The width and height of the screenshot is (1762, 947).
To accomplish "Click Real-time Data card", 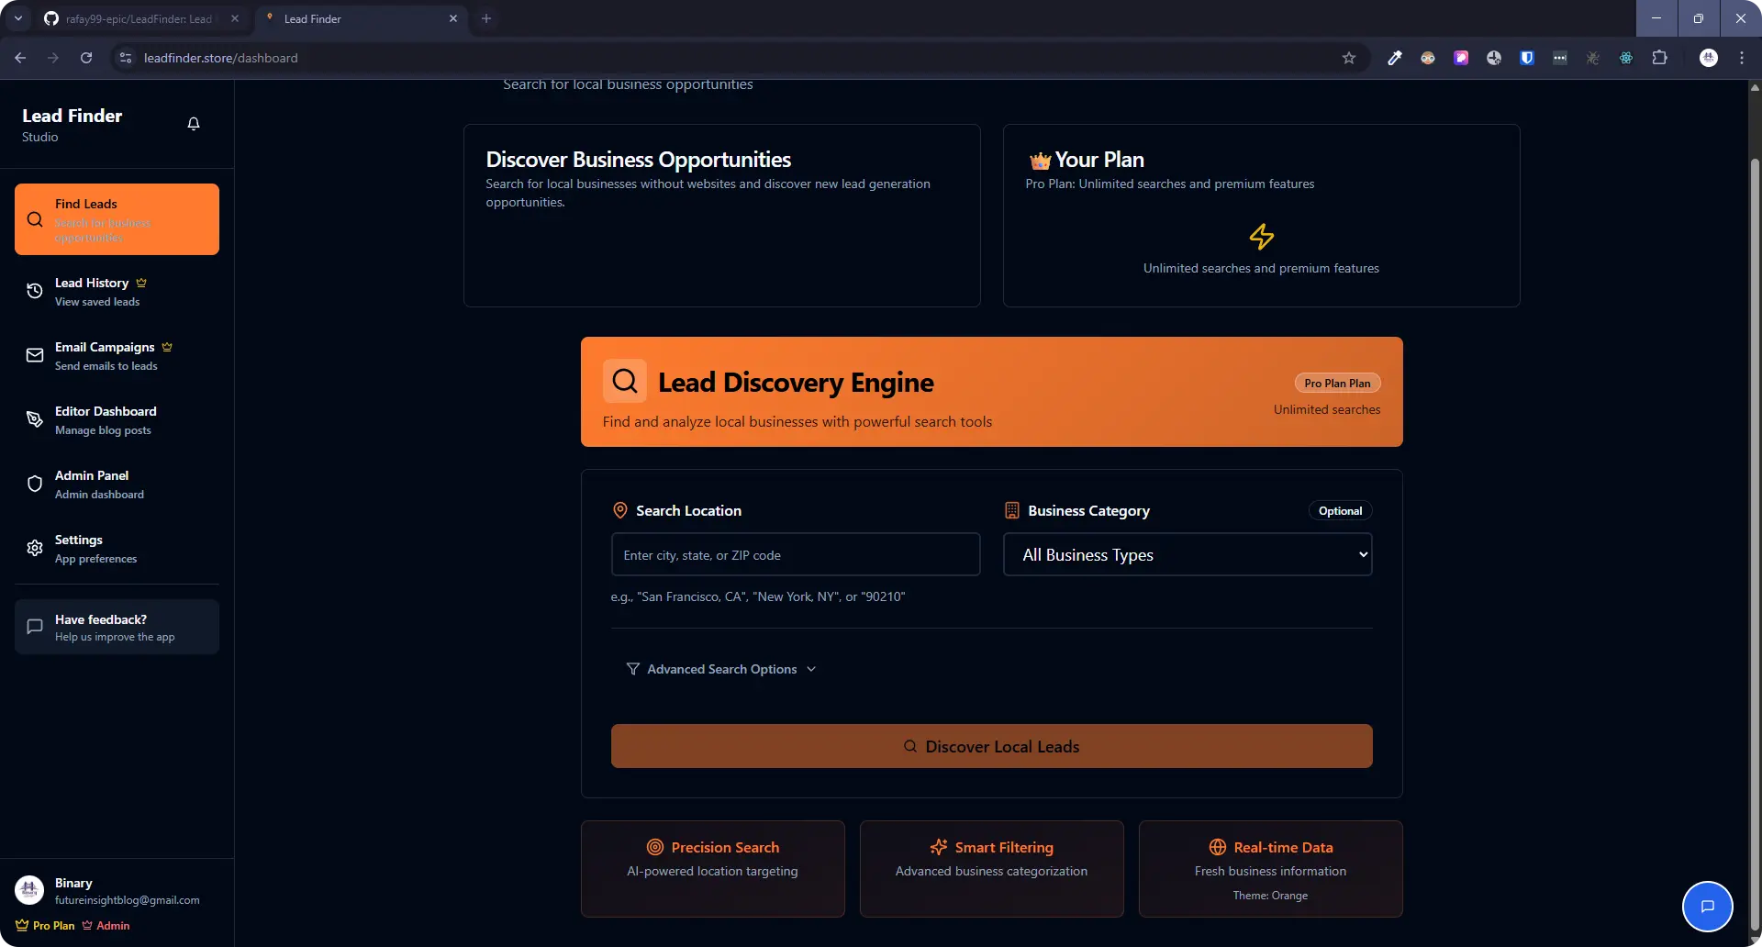I will [x=1271, y=869].
